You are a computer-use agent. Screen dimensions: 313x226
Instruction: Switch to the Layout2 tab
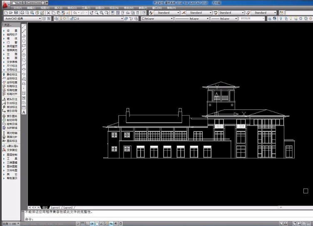click(x=68, y=208)
